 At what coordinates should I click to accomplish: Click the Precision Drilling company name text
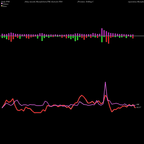point(86,2)
